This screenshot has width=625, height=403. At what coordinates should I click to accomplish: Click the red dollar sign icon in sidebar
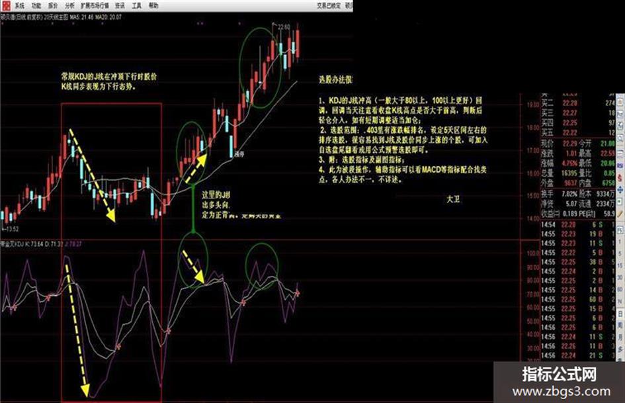pos(620,178)
